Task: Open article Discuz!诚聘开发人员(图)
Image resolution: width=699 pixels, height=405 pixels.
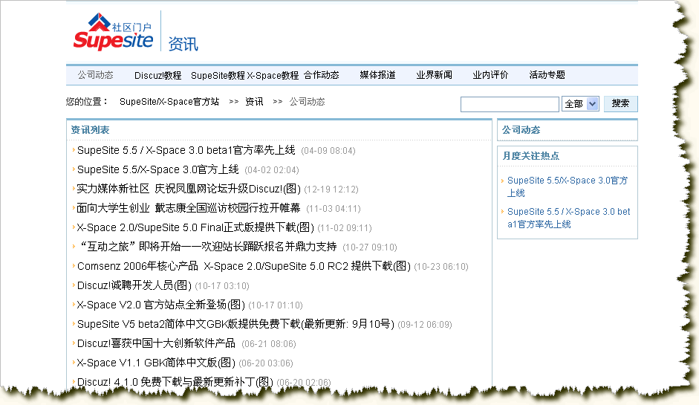Action: 134,285
